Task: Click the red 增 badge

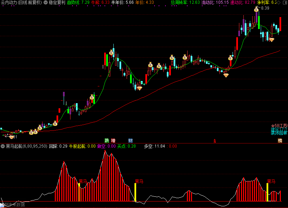Action: (113, 141)
